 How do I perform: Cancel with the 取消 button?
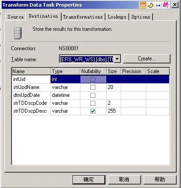coord(124,180)
